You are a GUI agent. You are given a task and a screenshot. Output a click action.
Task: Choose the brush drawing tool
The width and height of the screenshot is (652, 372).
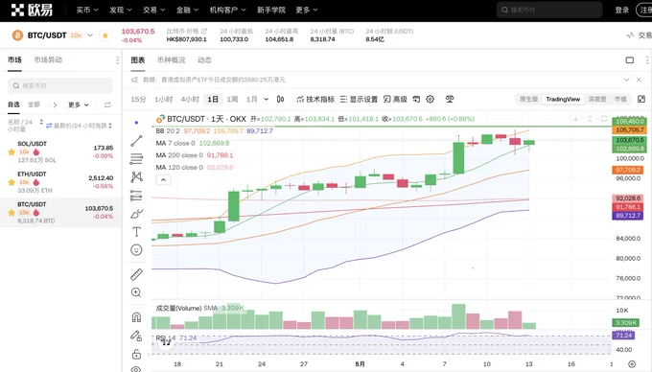coord(136,214)
